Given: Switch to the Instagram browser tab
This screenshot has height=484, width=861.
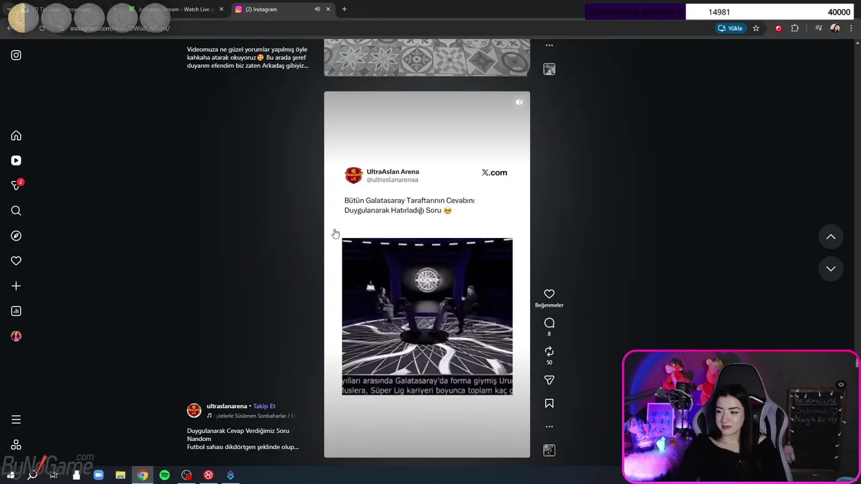Looking at the screenshot, I should [283, 9].
